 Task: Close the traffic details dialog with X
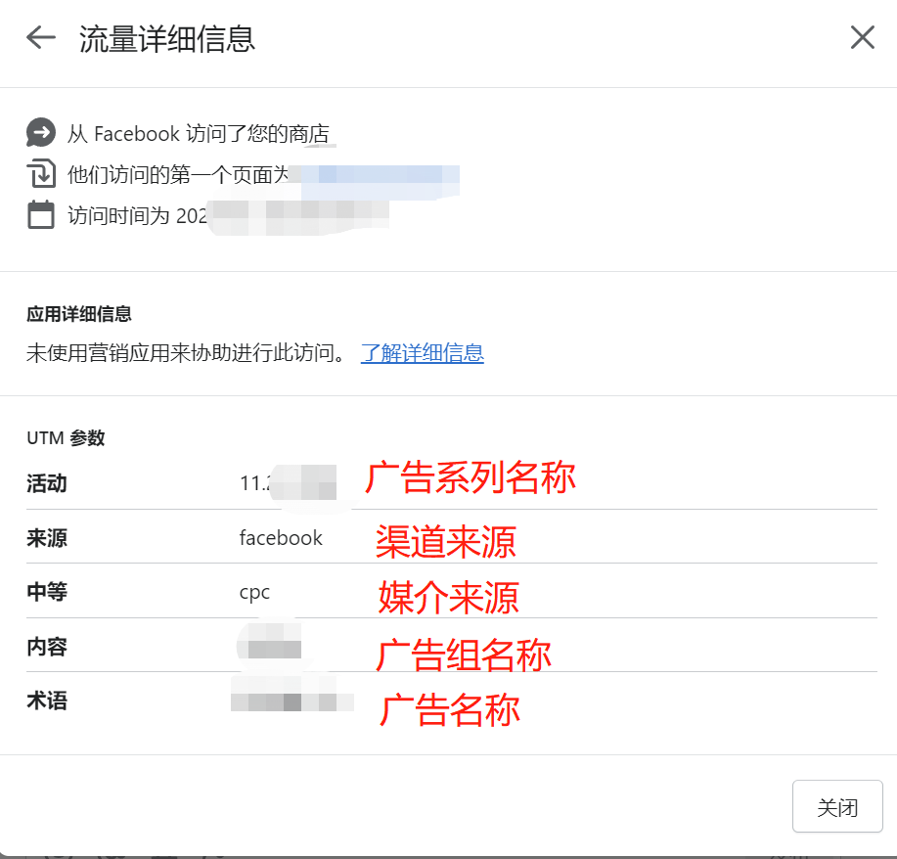click(x=863, y=38)
